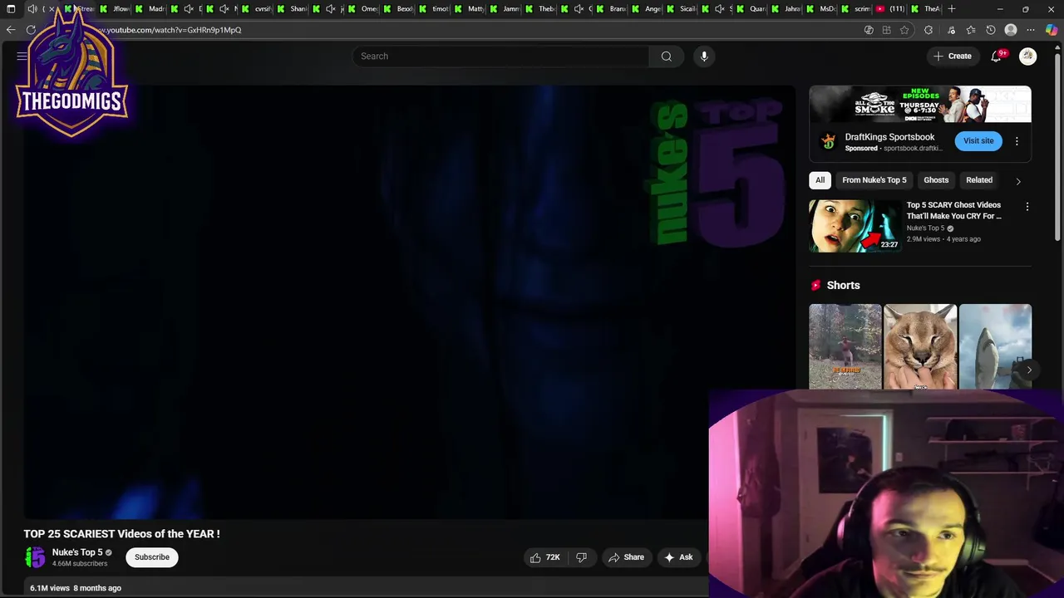Open the favorites list icon
The width and height of the screenshot is (1064, 598).
tap(971, 30)
